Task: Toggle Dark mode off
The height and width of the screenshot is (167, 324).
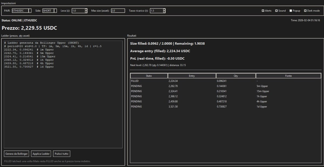Action: (x=305, y=11)
